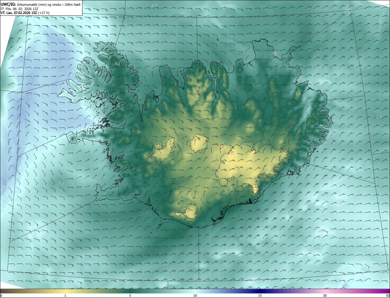Click the 10.6 value on the map
Screen dimensions: 390x298
click(x=322, y=231)
